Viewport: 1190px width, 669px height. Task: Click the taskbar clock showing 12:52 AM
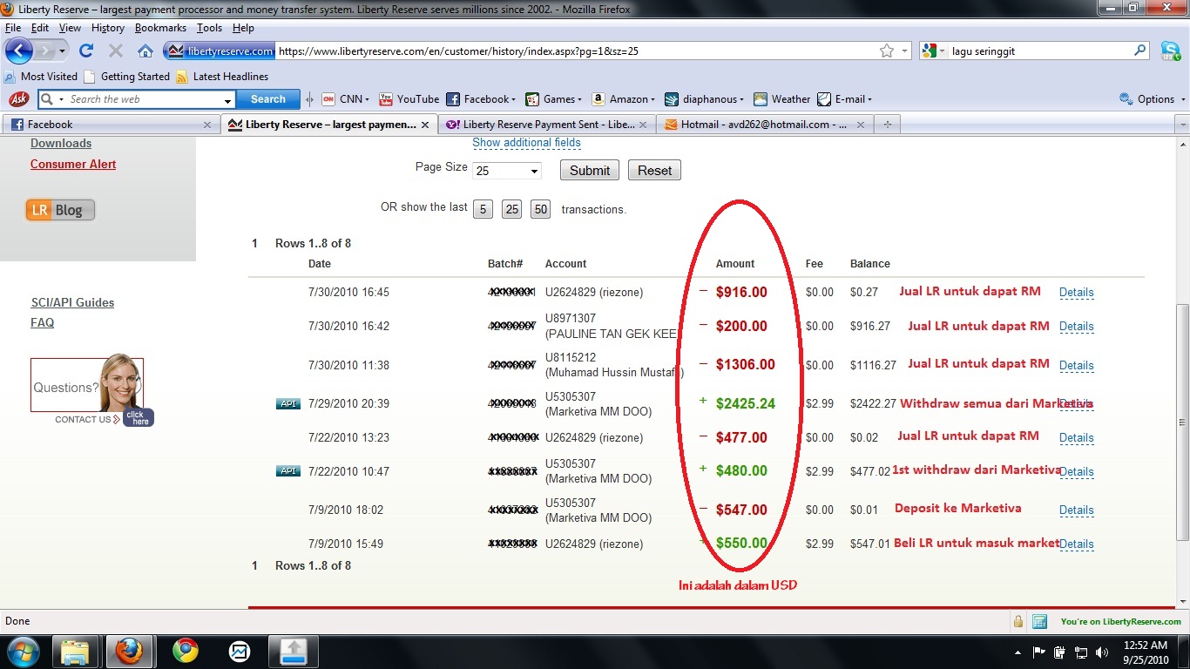click(x=1146, y=652)
